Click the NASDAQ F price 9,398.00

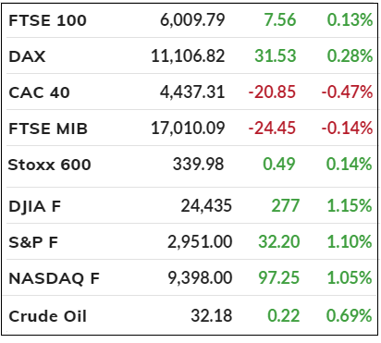pos(200,277)
